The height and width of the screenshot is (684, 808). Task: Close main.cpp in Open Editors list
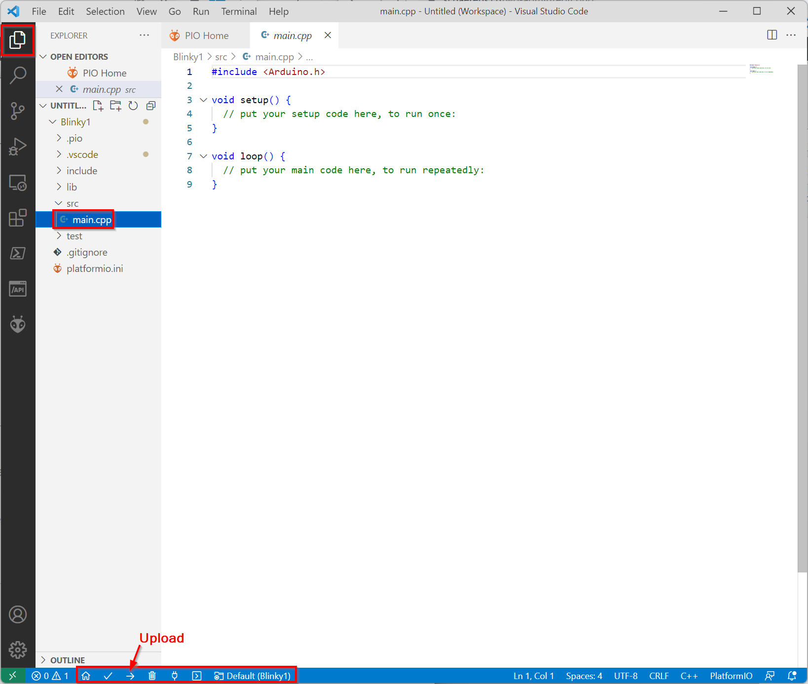59,89
